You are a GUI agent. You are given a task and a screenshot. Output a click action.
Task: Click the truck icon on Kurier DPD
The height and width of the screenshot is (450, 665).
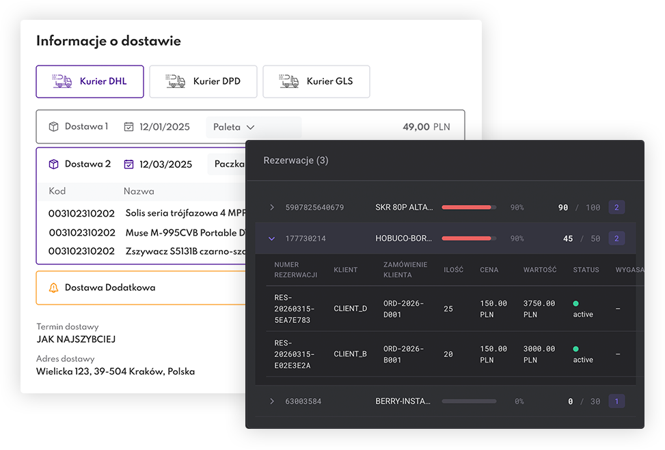(x=176, y=81)
